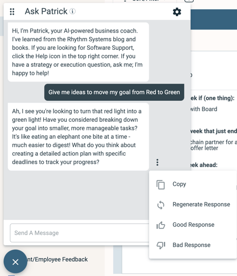Open the Employee Feedback item
This screenshot has width=237, height=276.
[57, 259]
